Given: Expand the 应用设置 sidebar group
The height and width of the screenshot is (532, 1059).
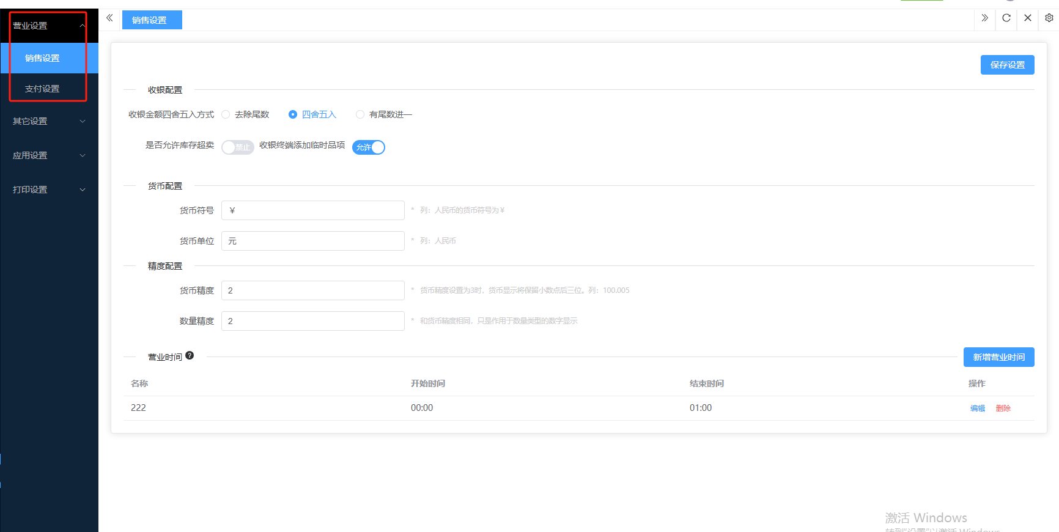Looking at the screenshot, I should 49,155.
